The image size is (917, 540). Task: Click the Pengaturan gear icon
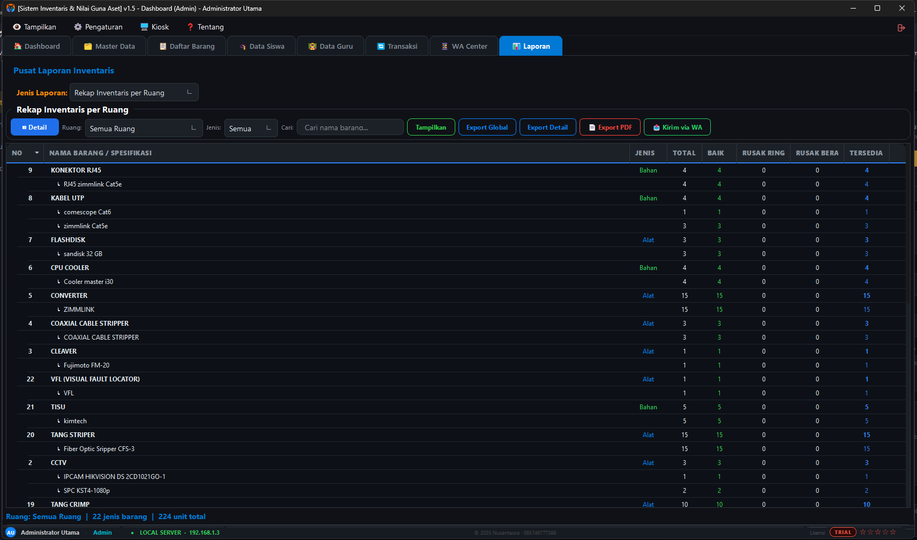78,27
